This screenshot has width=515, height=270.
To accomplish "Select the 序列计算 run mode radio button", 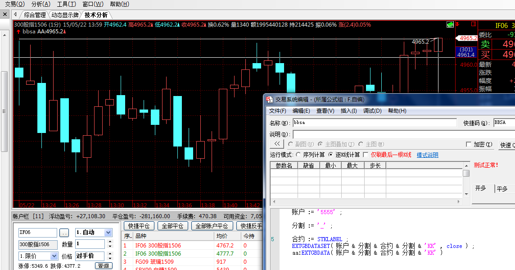I will coord(298,155).
